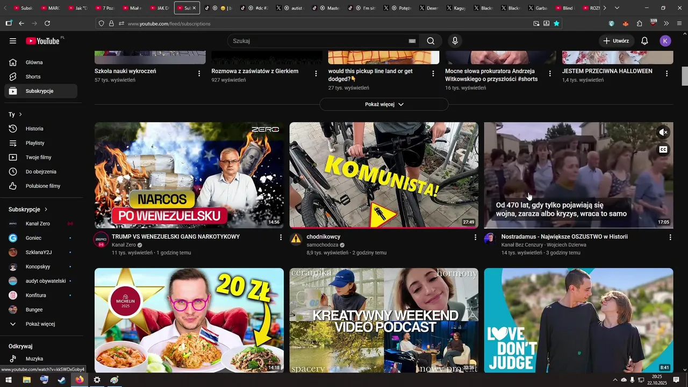Open the taskbar notification center icon
Screen dimensions: 688x387
(x=676, y=380)
